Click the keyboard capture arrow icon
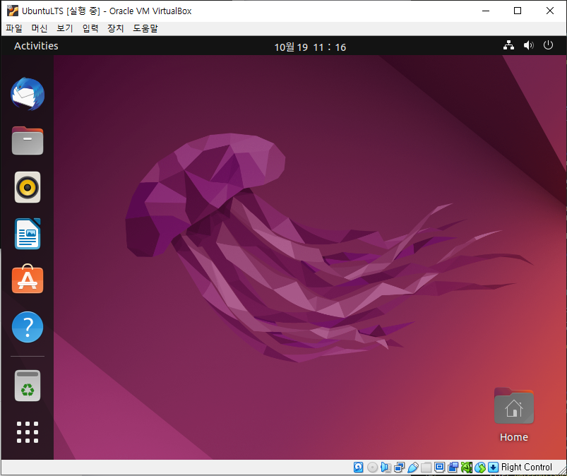Image resolution: width=567 pixels, height=476 pixels. [x=494, y=468]
